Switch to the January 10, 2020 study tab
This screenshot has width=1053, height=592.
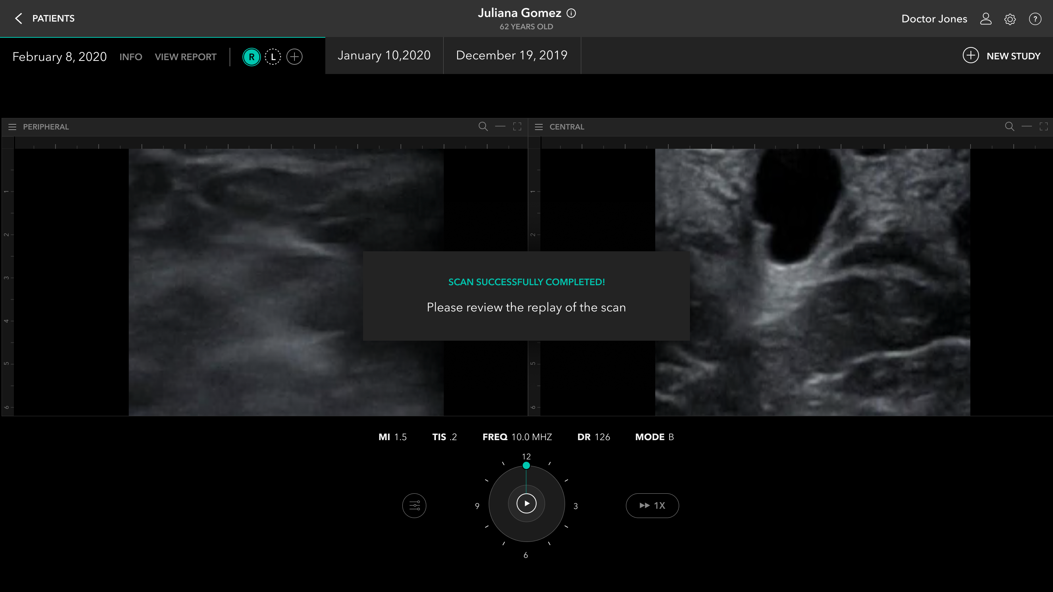[384, 55]
